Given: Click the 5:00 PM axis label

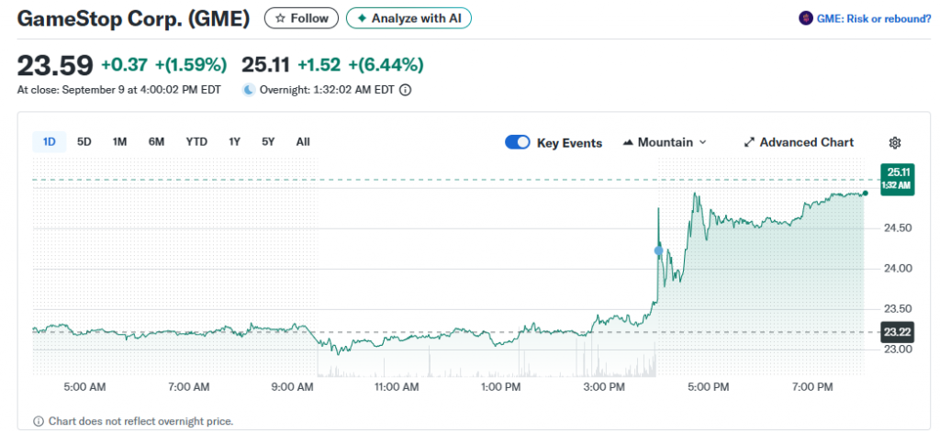Looking at the screenshot, I should [x=709, y=387].
